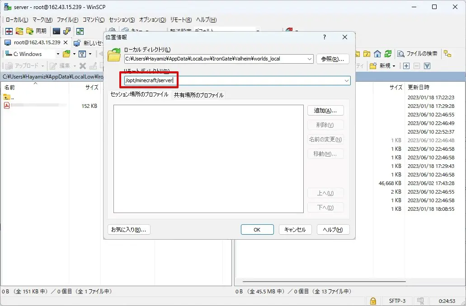Click the compare directories icon

pos(8,31)
